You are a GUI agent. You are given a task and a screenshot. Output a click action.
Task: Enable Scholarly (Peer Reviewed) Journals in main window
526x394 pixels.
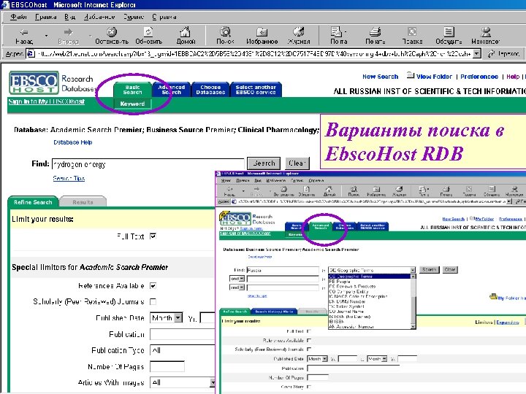click(153, 301)
